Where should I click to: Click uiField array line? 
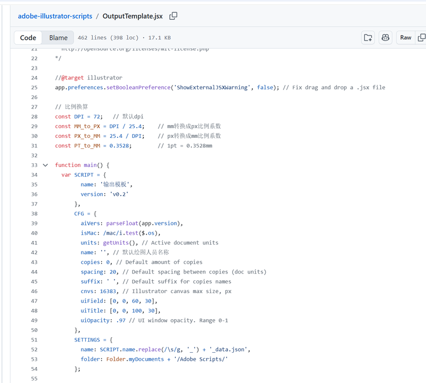coord(119,301)
